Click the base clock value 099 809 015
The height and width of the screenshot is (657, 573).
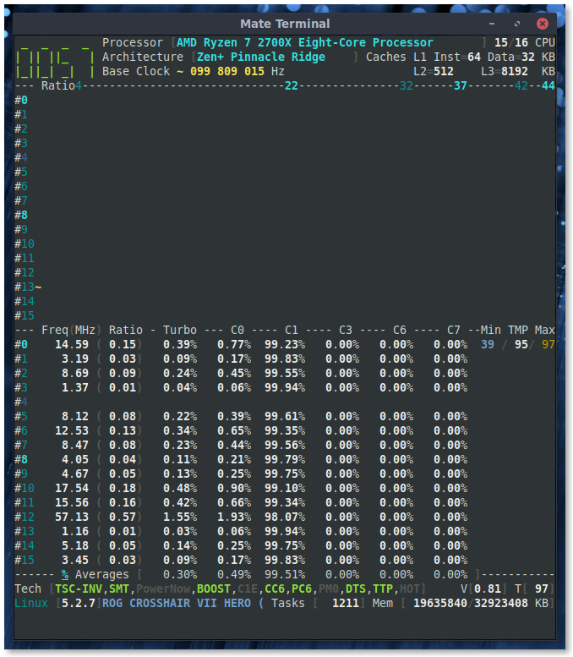(227, 71)
